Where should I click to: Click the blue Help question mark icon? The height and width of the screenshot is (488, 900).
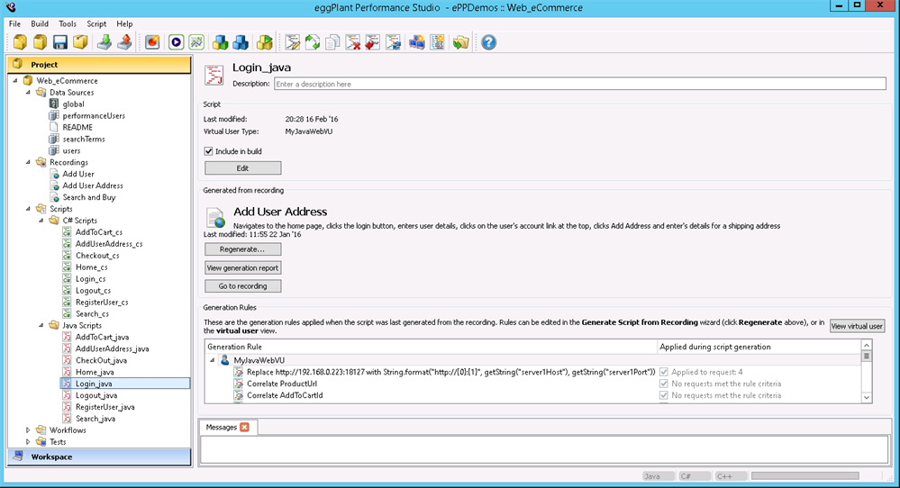click(x=489, y=42)
